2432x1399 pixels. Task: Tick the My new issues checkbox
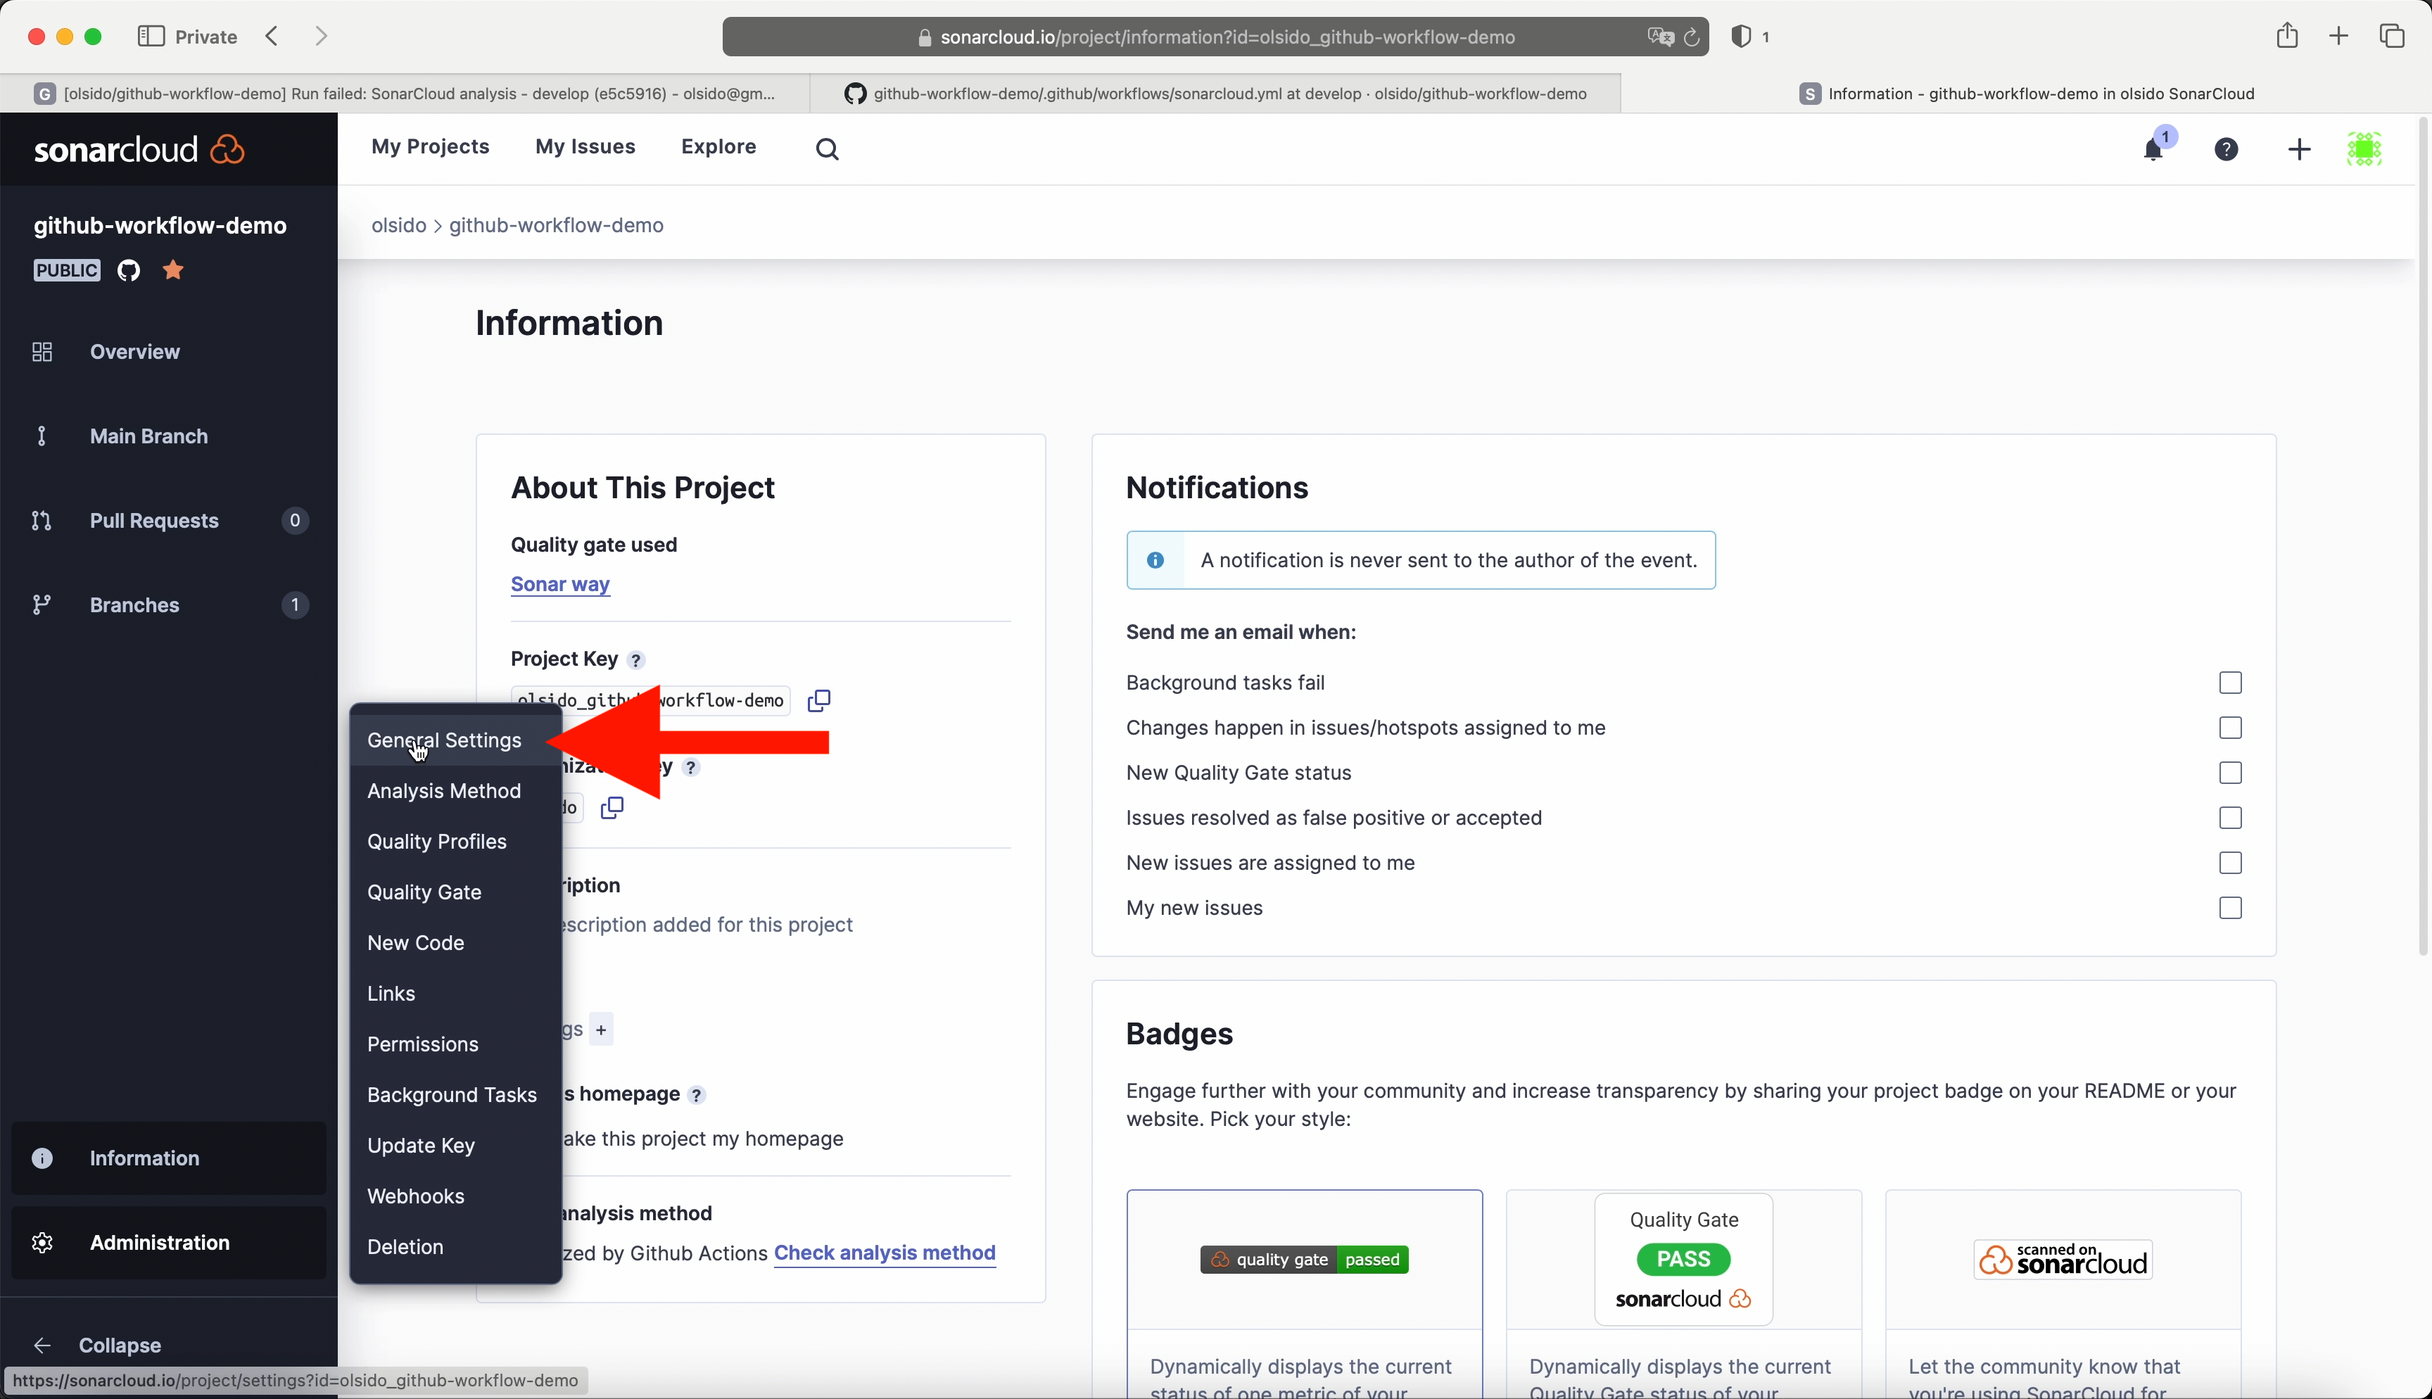point(2230,908)
